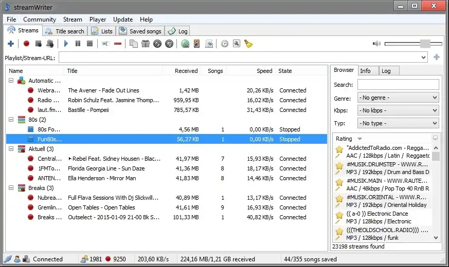Collapse the Breaks (3) category
This screenshot has height=267, width=449.
(11, 188)
